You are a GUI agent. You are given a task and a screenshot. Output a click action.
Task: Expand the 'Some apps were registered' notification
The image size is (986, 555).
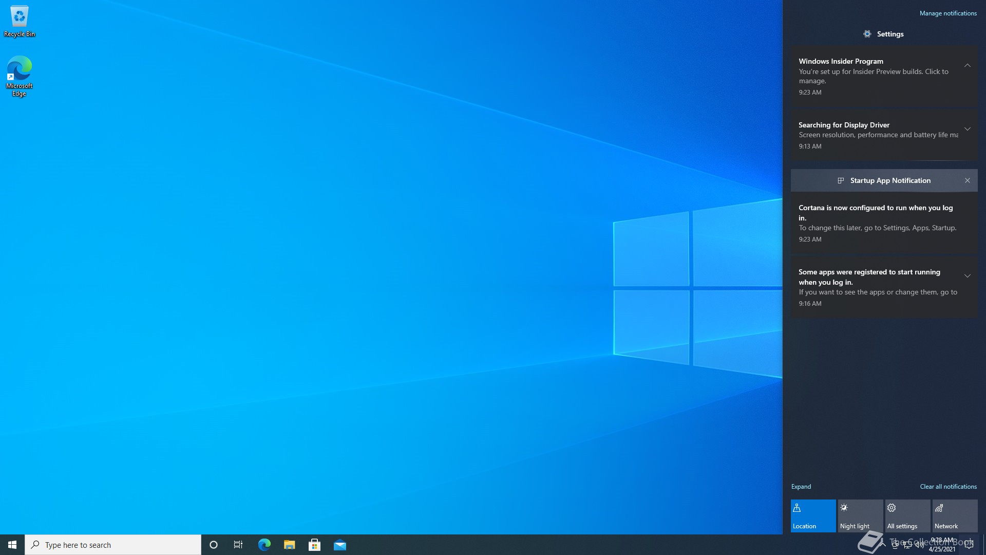[967, 276]
